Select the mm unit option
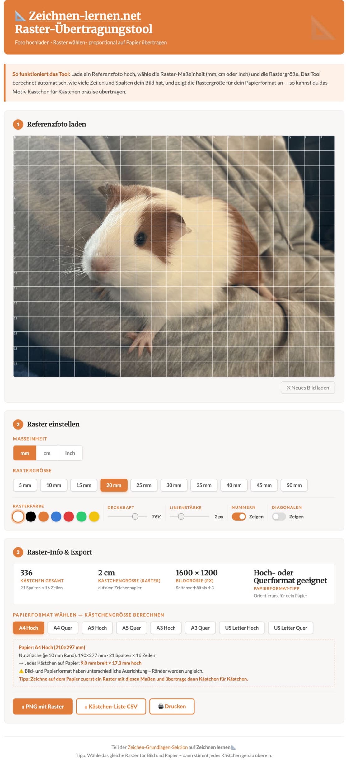This screenshot has height=762, width=346. click(25, 453)
